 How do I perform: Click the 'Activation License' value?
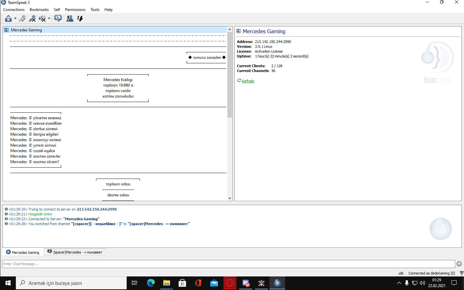269,51
